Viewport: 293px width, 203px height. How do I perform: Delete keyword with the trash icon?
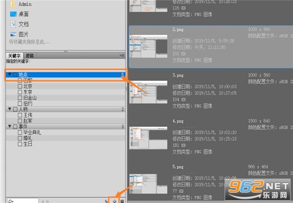(x=122, y=201)
